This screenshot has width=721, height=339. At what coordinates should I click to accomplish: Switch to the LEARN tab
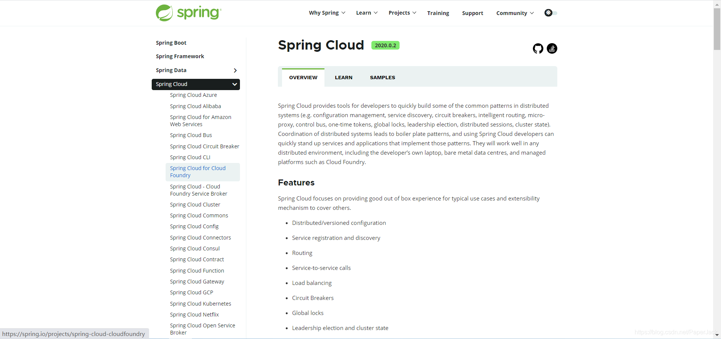tap(344, 78)
